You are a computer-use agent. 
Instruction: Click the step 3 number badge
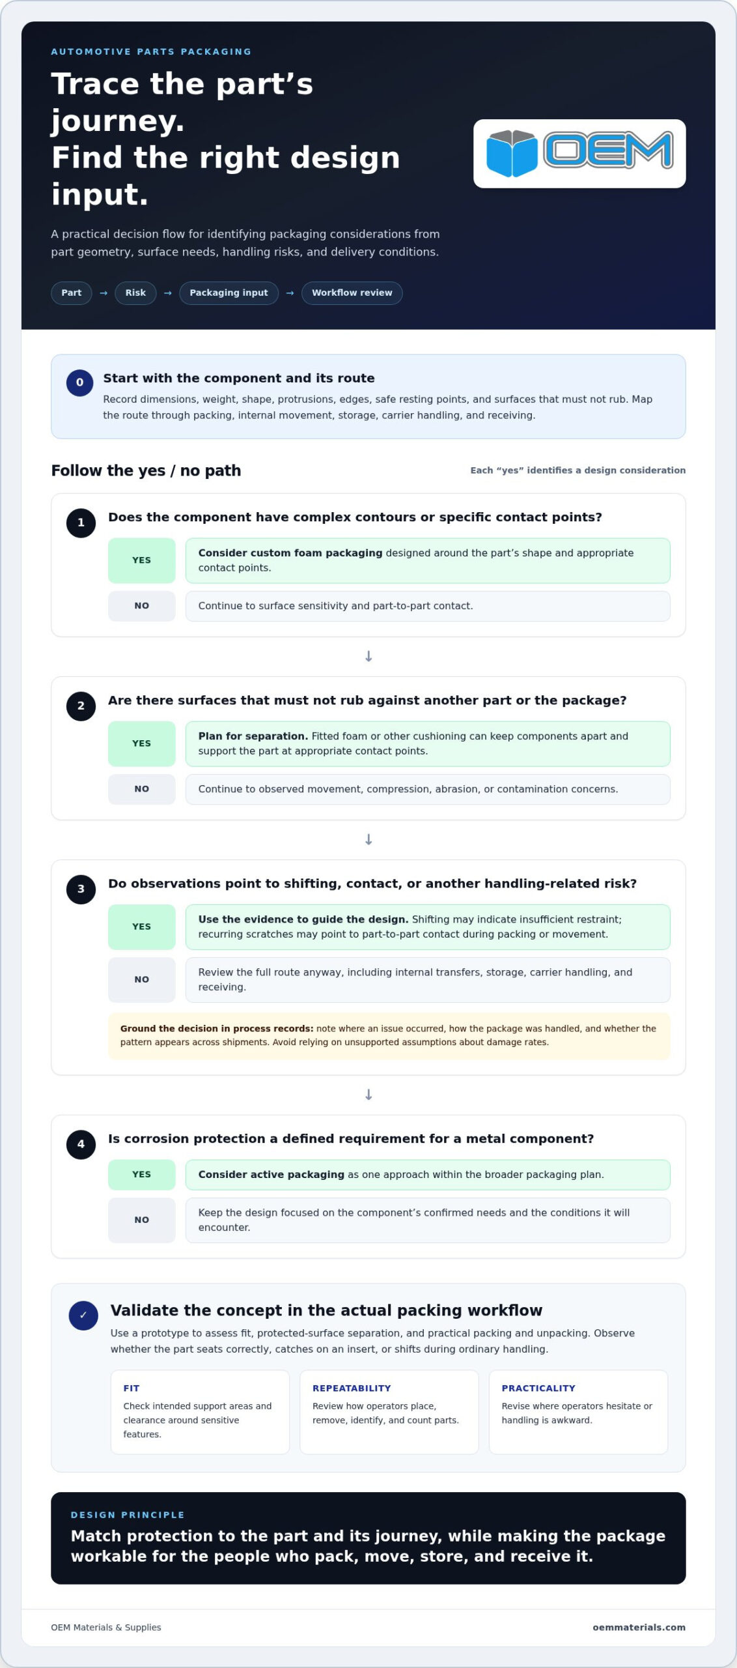81,889
